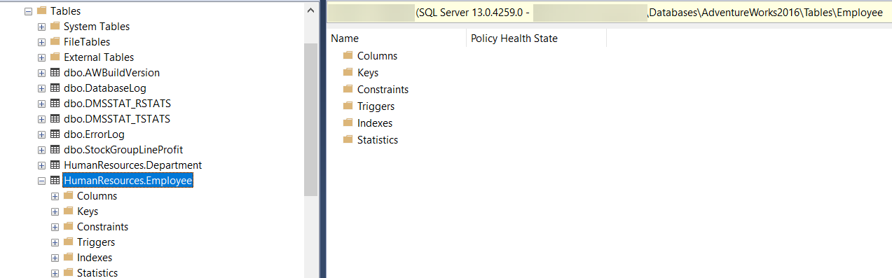Image resolution: width=892 pixels, height=278 pixels.
Task: Click the HumanResources.Employee table icon
Action: [x=55, y=181]
